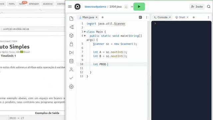The height and width of the screenshot is (120, 213).
Task: Open the Secrets lock icon
Action: 71,44
